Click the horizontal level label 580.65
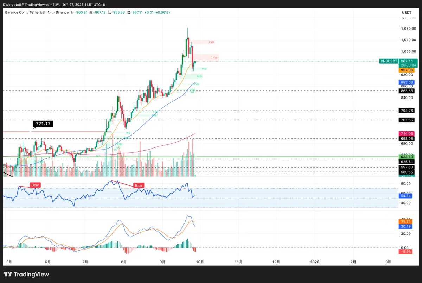The width and height of the screenshot is (422, 283). click(x=407, y=172)
